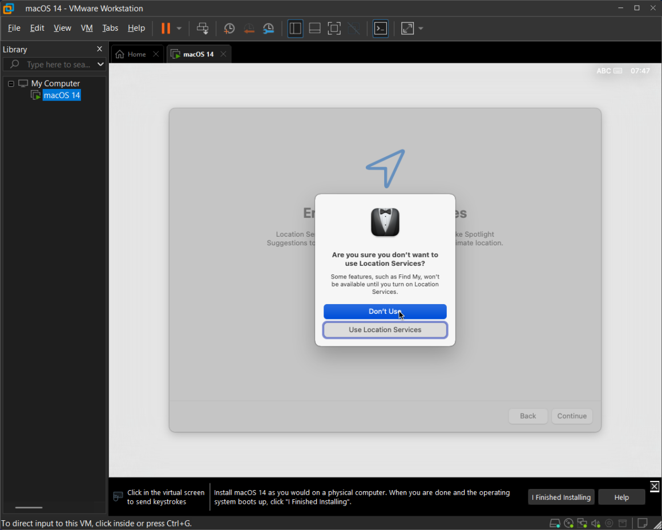Enter full screen mode
This screenshot has width=662, height=530.
tap(334, 29)
